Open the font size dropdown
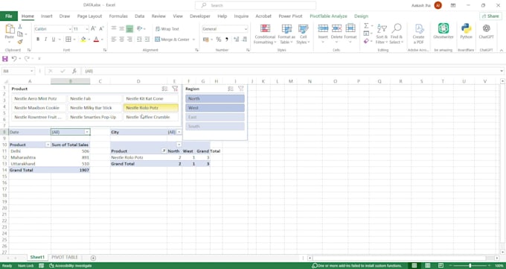This screenshot has width=506, height=269. (x=87, y=29)
